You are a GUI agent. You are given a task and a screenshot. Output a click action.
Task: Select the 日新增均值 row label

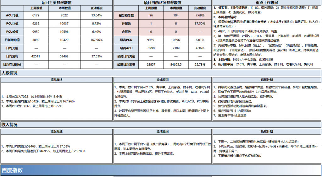[12, 40]
